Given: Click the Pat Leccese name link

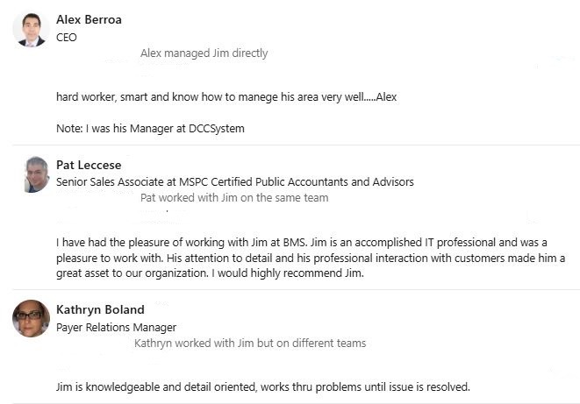Looking at the screenshot, I should 89,165.
